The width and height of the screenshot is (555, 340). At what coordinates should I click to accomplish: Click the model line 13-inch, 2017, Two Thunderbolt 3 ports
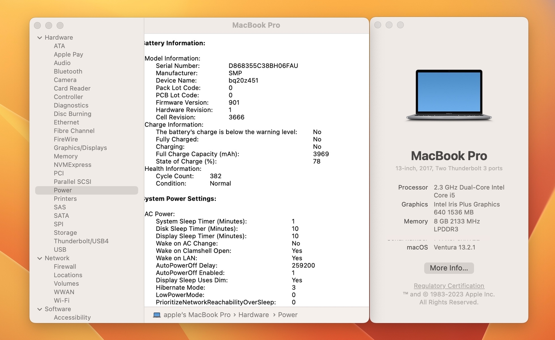[x=449, y=168]
